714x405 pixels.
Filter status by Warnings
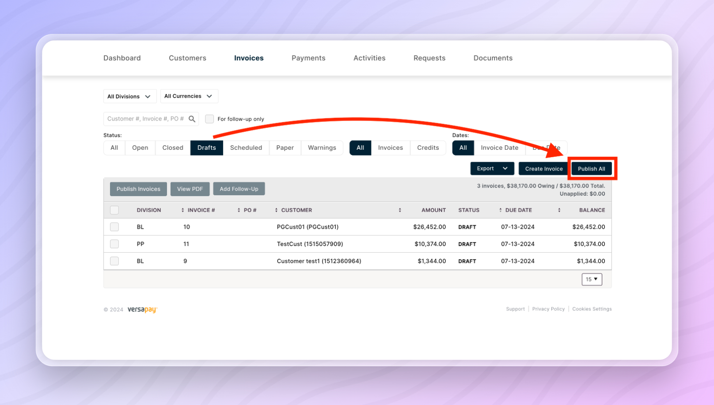pos(322,148)
